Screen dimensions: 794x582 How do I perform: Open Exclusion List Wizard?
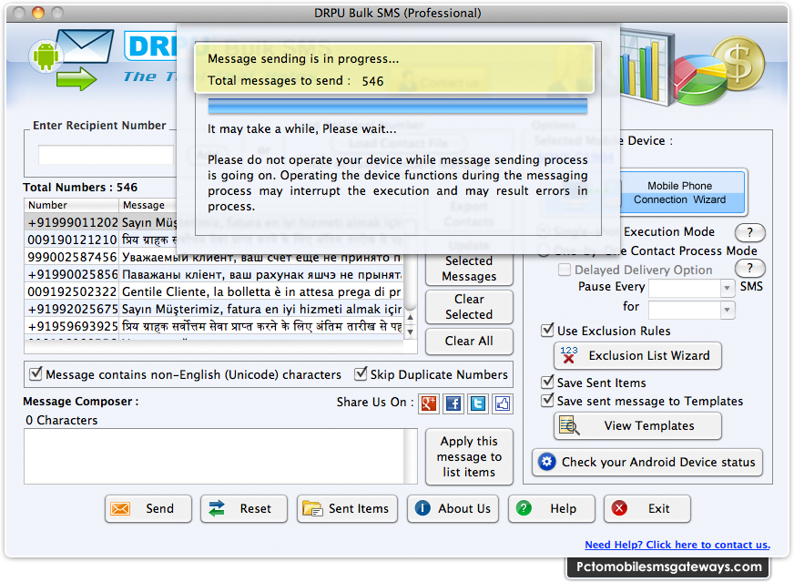pyautogui.click(x=637, y=355)
